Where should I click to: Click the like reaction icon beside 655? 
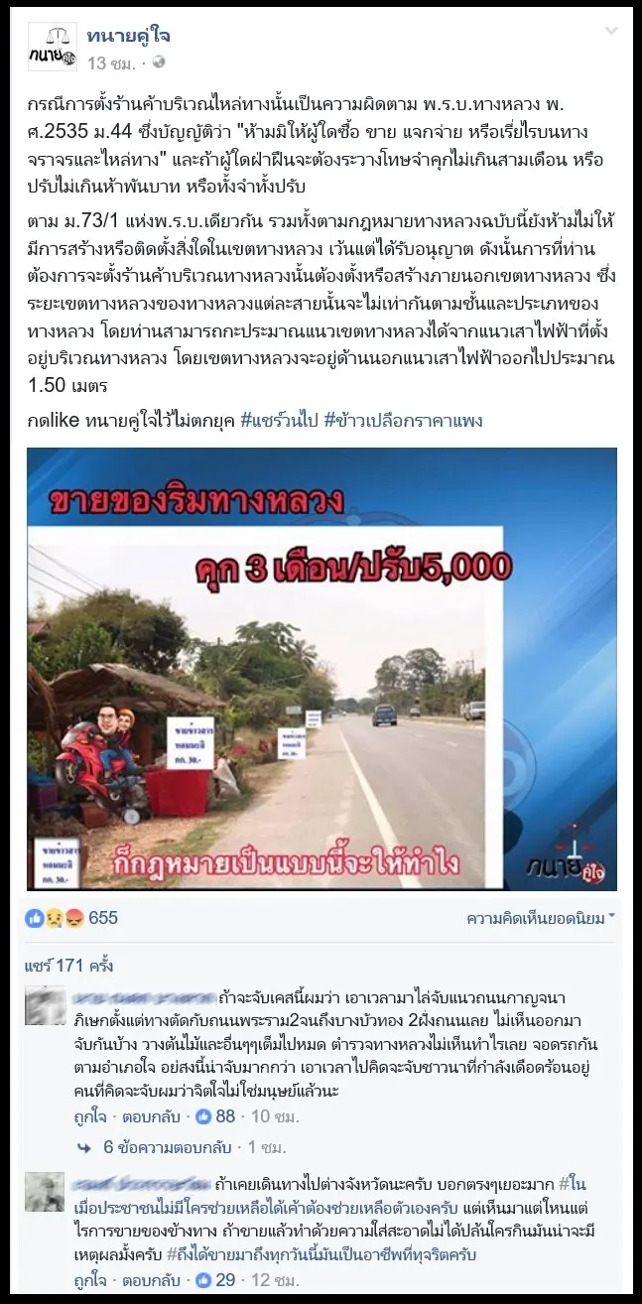35,918
